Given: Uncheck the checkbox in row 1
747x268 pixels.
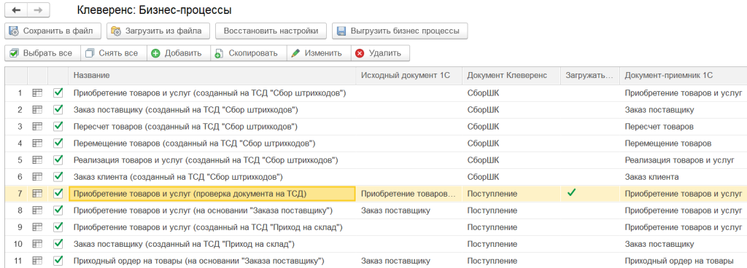Looking at the screenshot, I should [x=58, y=92].
